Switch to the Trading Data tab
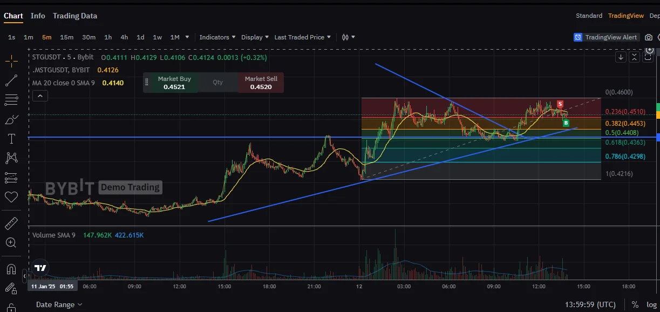This screenshot has height=312, width=660. (75, 16)
